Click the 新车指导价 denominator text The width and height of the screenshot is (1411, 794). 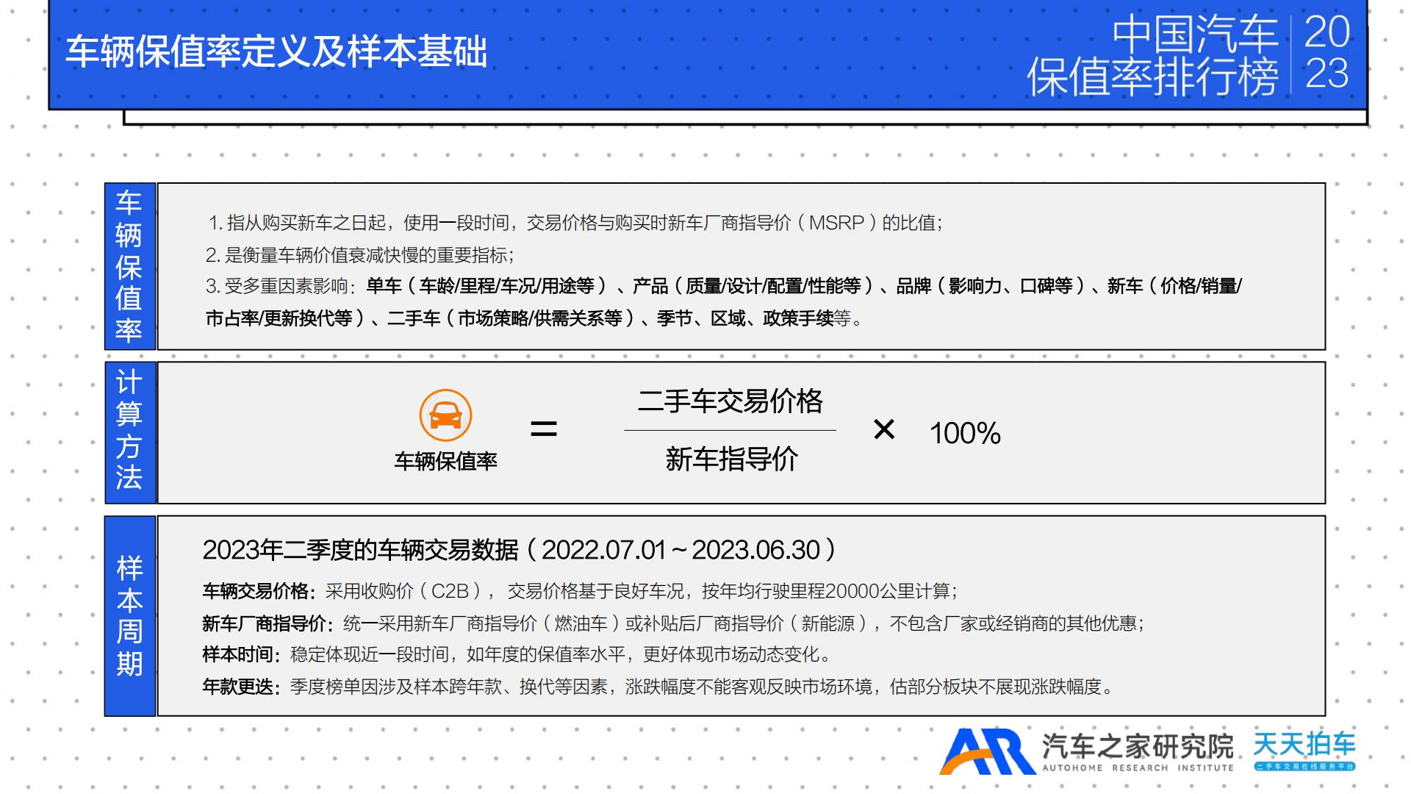click(731, 459)
